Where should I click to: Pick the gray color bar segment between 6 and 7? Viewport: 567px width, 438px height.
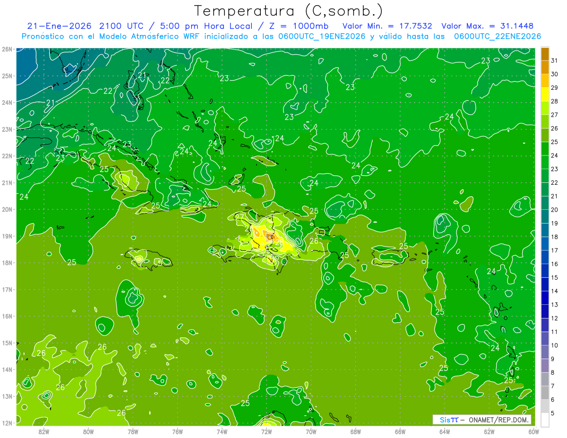(x=545, y=393)
